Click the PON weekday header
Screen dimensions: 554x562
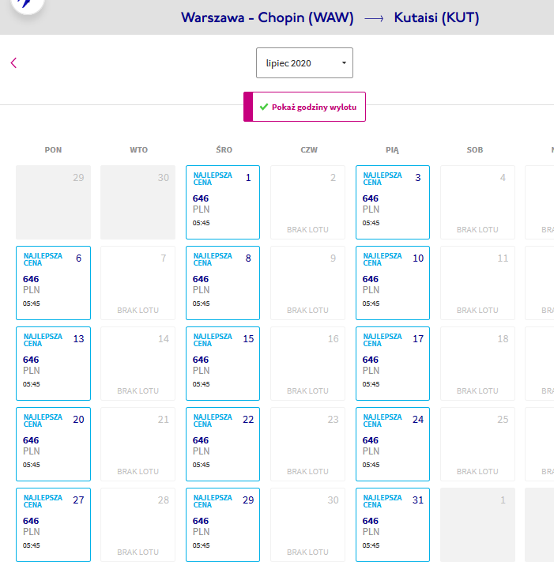point(53,150)
